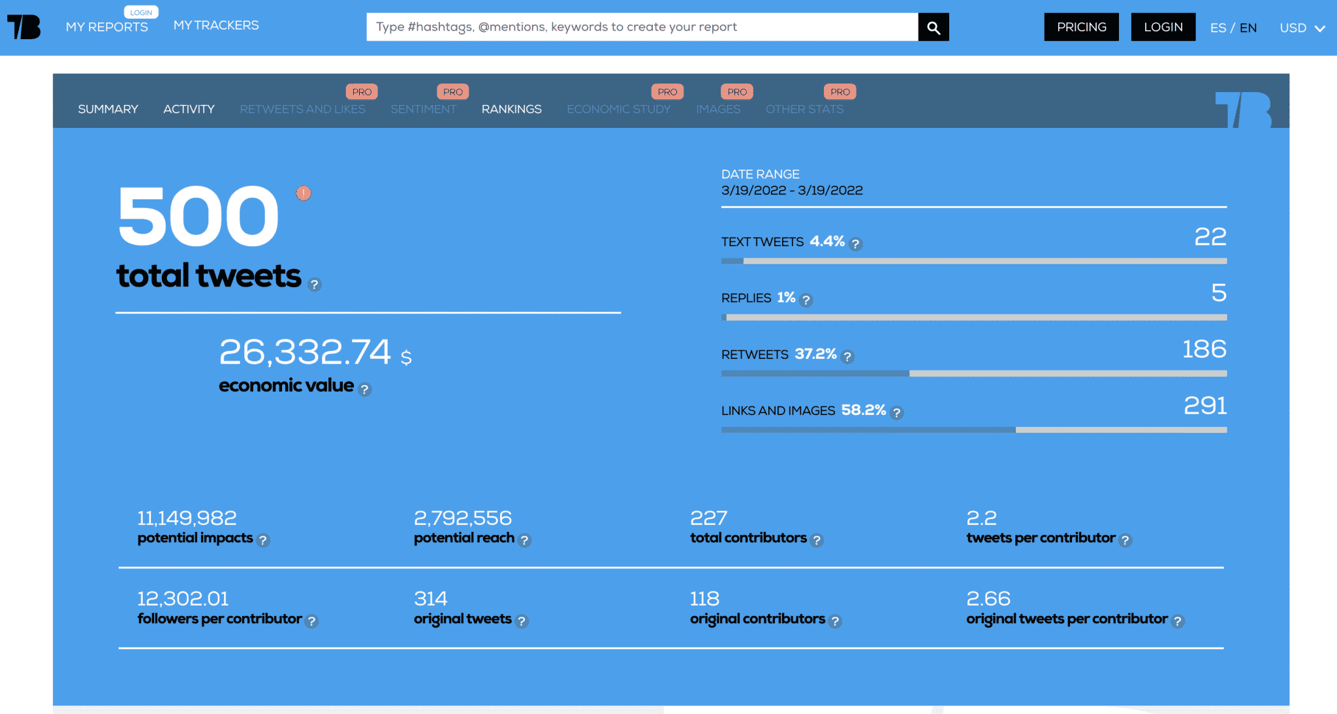
Task: Click the search magnifier icon
Action: pos(933,27)
